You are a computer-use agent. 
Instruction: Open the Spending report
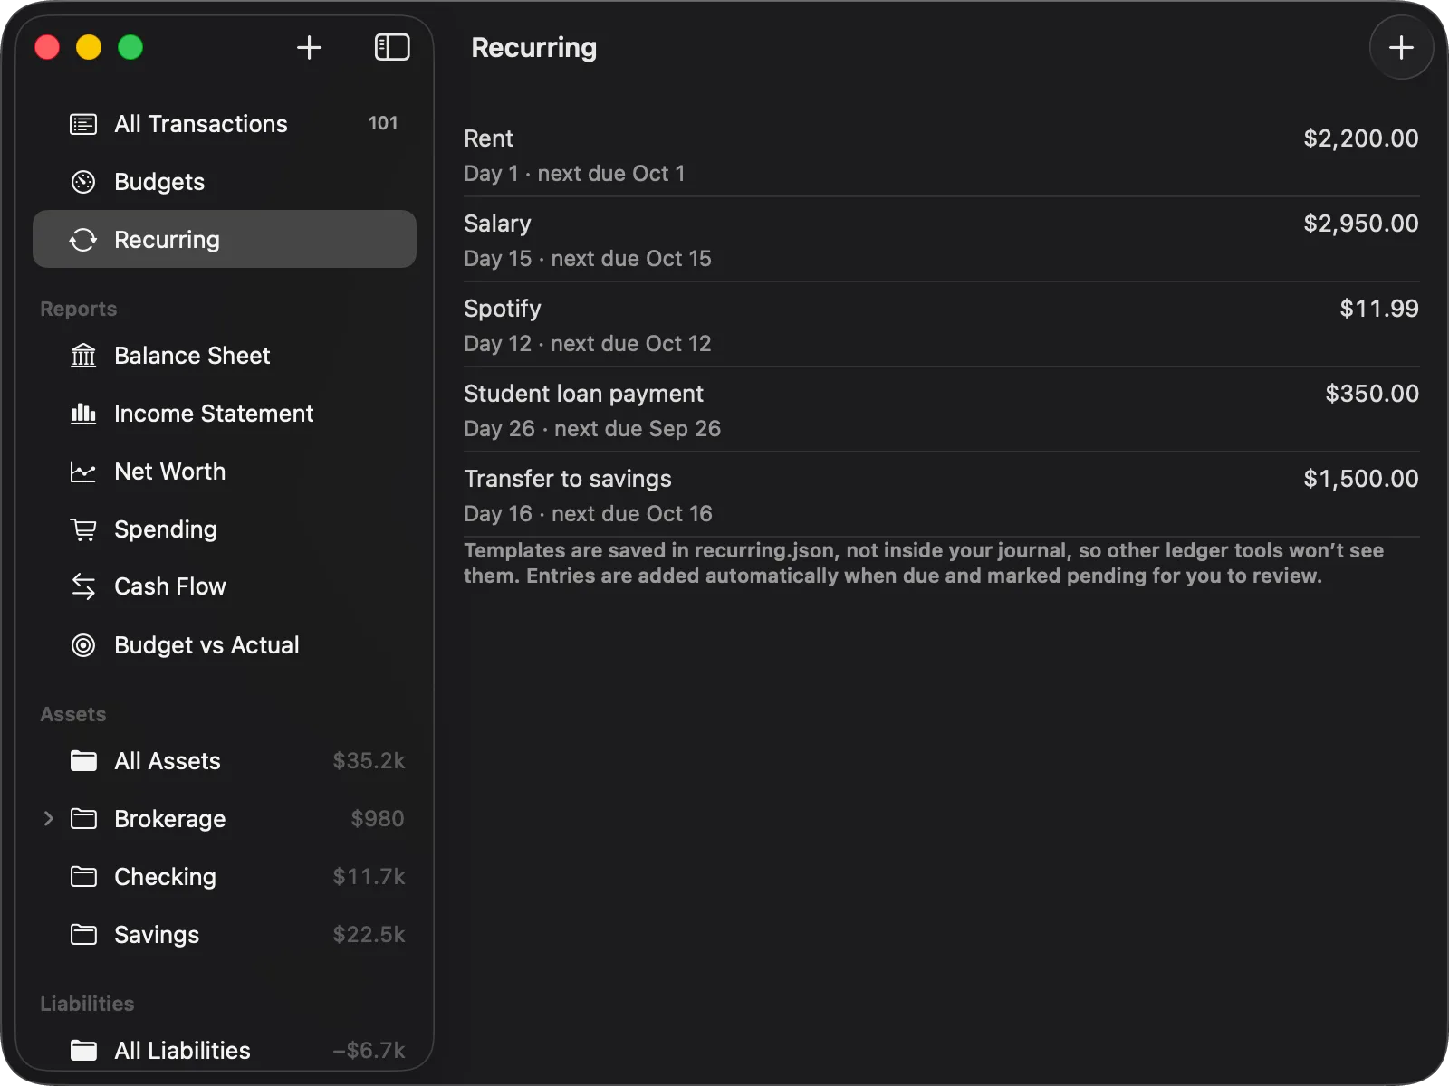(225, 529)
